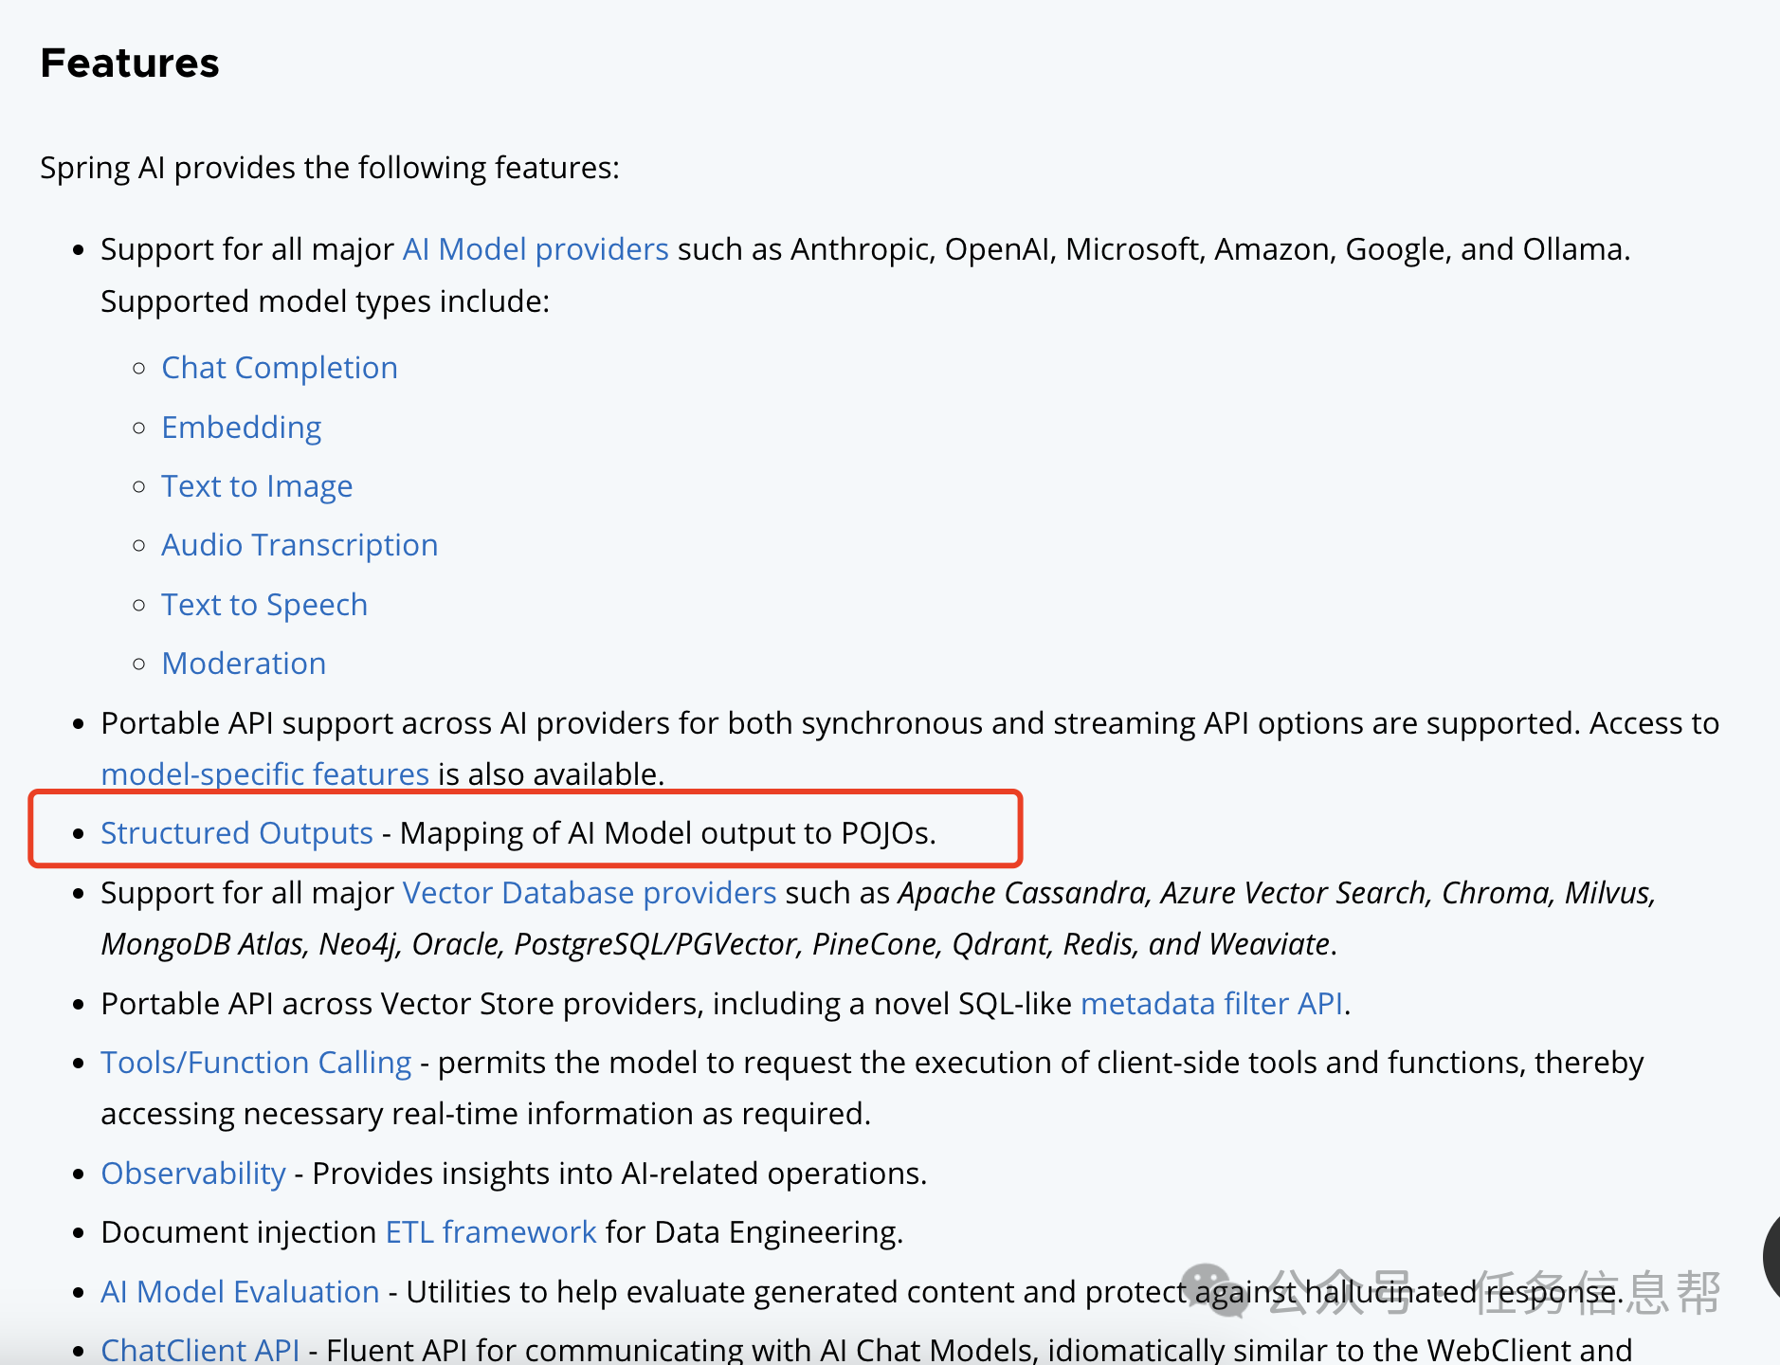Viewport: 1780px width, 1365px height.
Task: Open the Observability link
Action: 193,1174
